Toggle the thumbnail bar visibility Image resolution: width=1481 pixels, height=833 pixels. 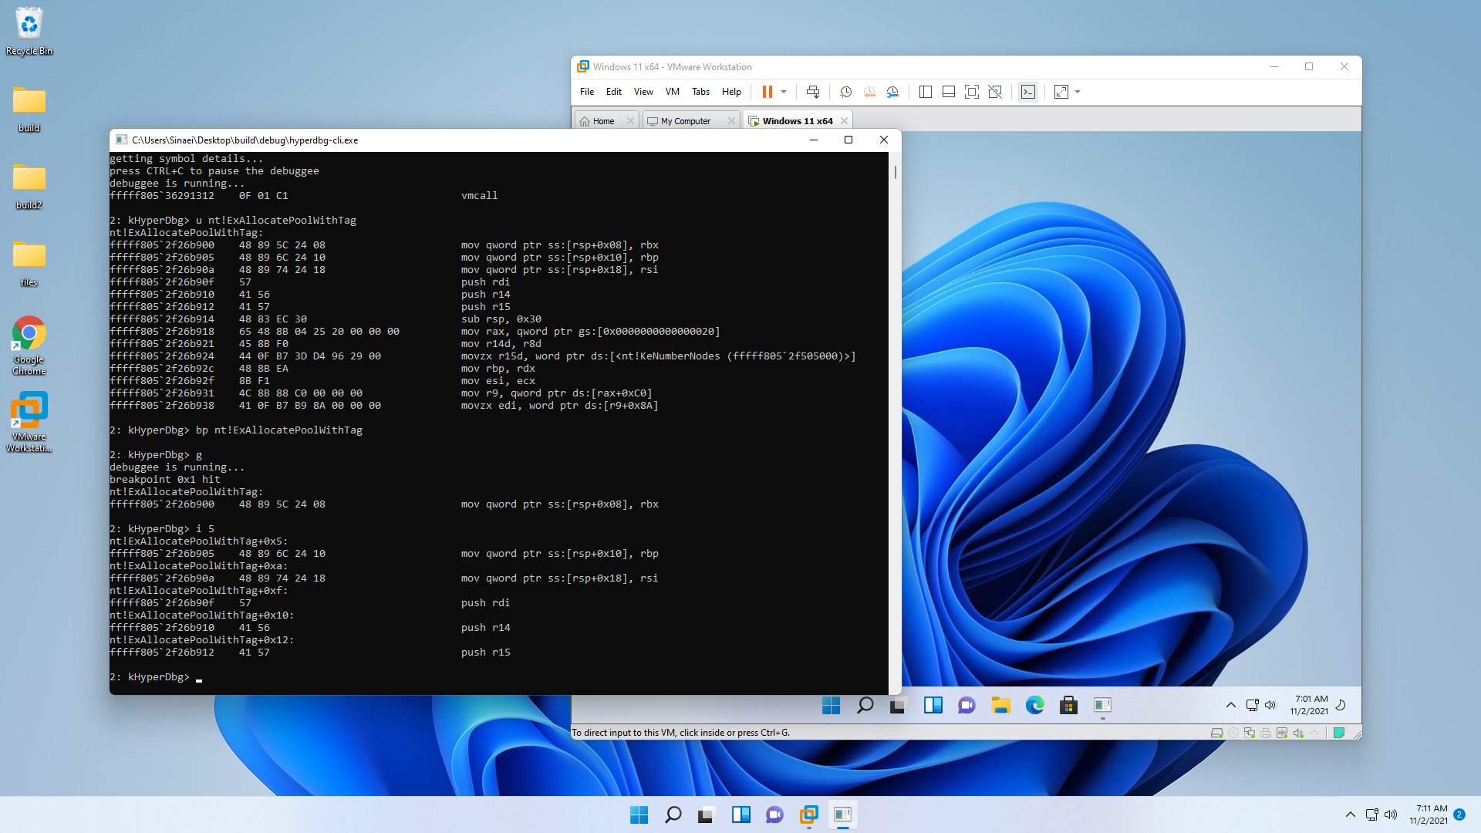point(947,92)
